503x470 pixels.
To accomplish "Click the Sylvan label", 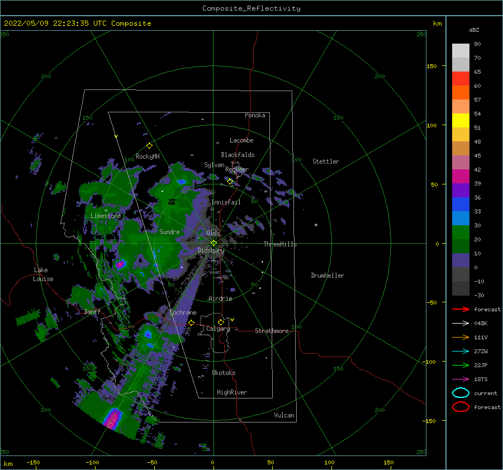I will 214,165.
